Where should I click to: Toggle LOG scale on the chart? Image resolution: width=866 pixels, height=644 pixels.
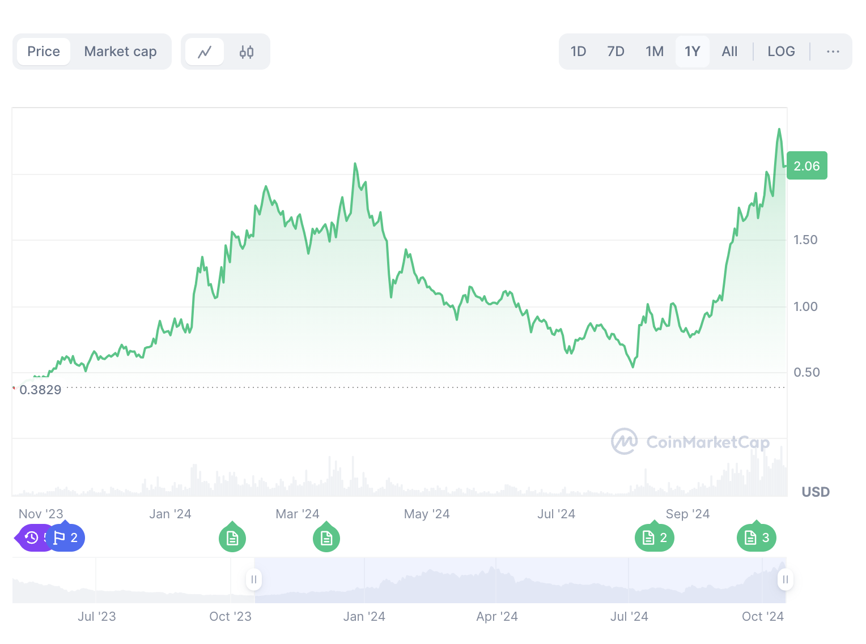click(781, 52)
